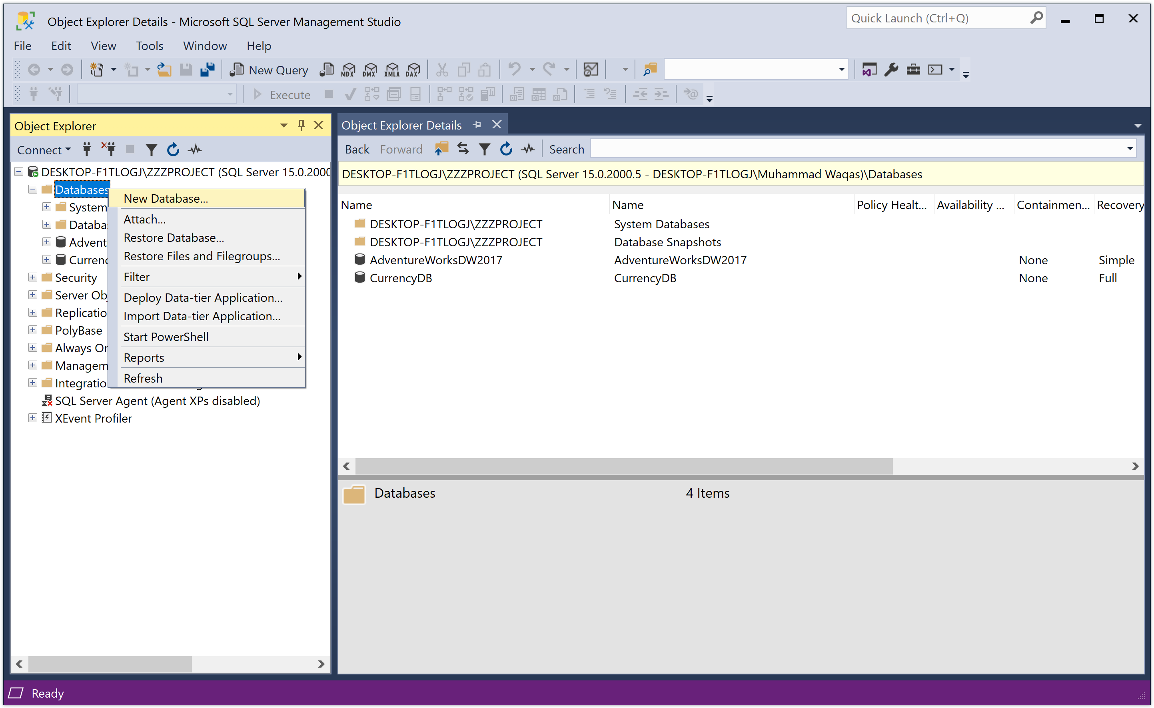
Task: Open the Tools menu
Action: [x=149, y=46]
